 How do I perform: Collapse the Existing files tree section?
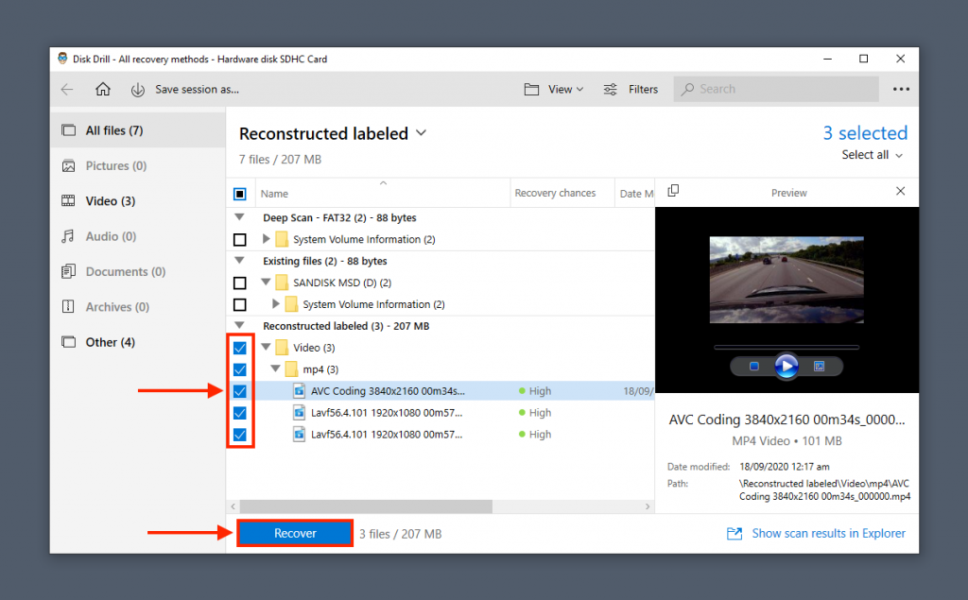click(239, 261)
